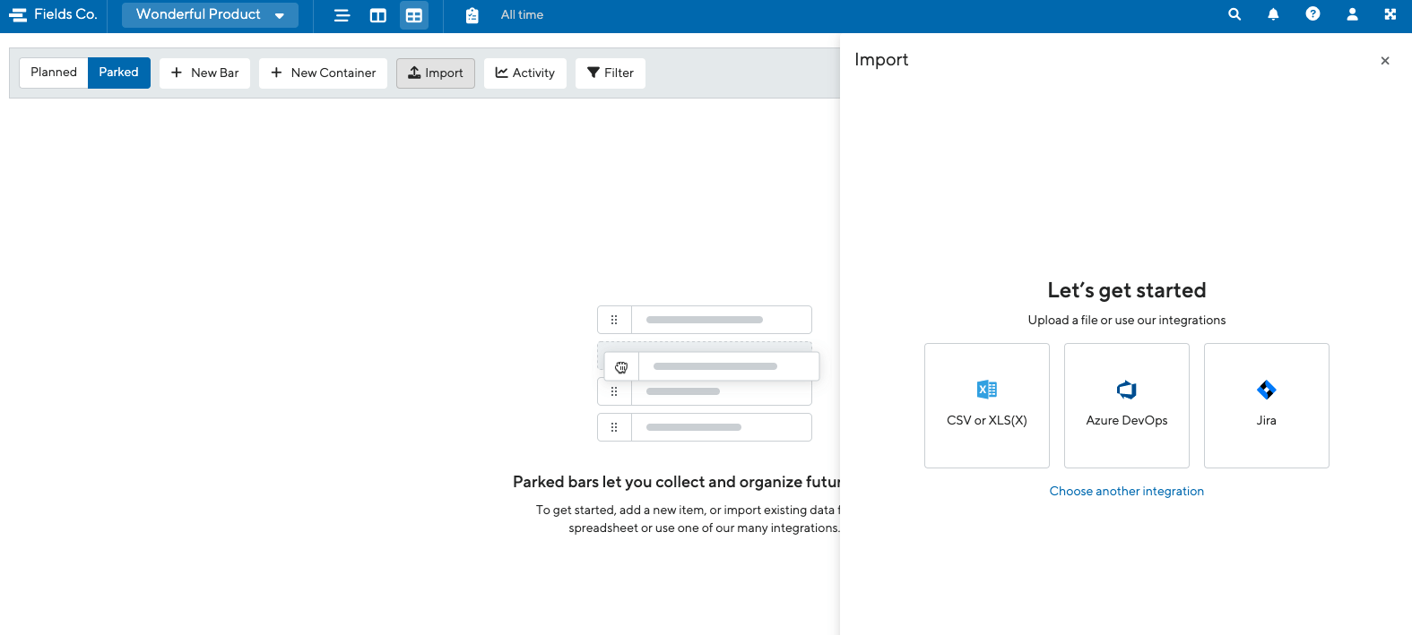Select the Planned toggle
Screen dimensions: 1412x635
tap(54, 73)
